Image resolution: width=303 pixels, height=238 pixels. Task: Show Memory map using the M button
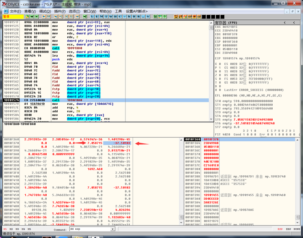pyautogui.click(x=101, y=16)
